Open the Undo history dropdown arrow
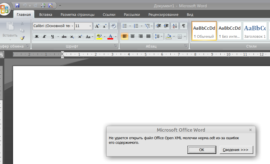 point(30,6)
